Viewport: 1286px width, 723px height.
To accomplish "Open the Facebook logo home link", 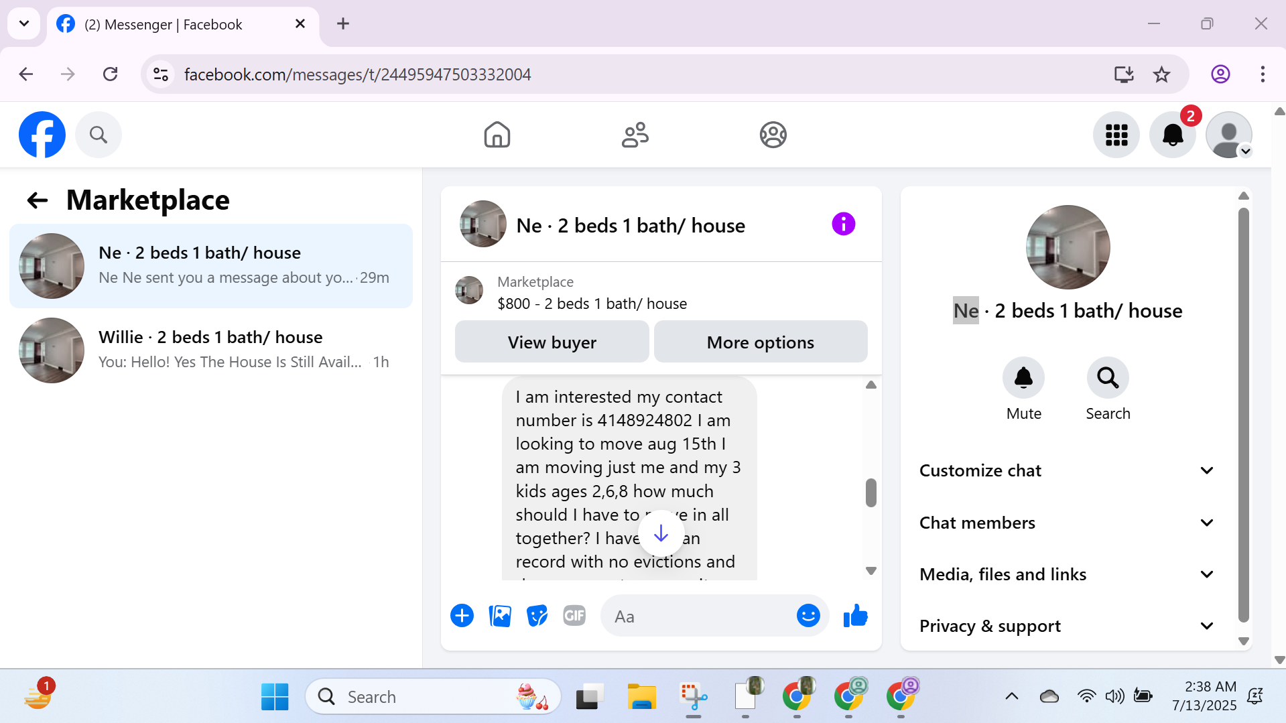I will (x=42, y=135).
